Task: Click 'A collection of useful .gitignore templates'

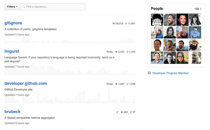Action: click(x=30, y=29)
